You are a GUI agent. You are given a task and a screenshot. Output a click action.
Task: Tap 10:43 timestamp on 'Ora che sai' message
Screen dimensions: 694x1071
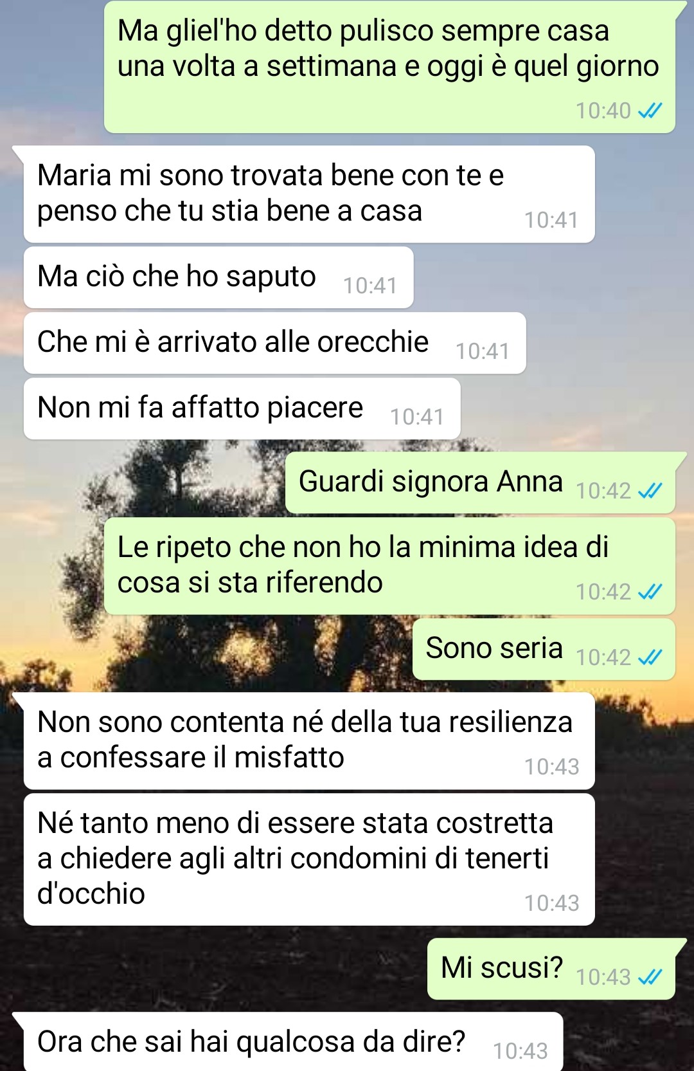[x=520, y=1051]
